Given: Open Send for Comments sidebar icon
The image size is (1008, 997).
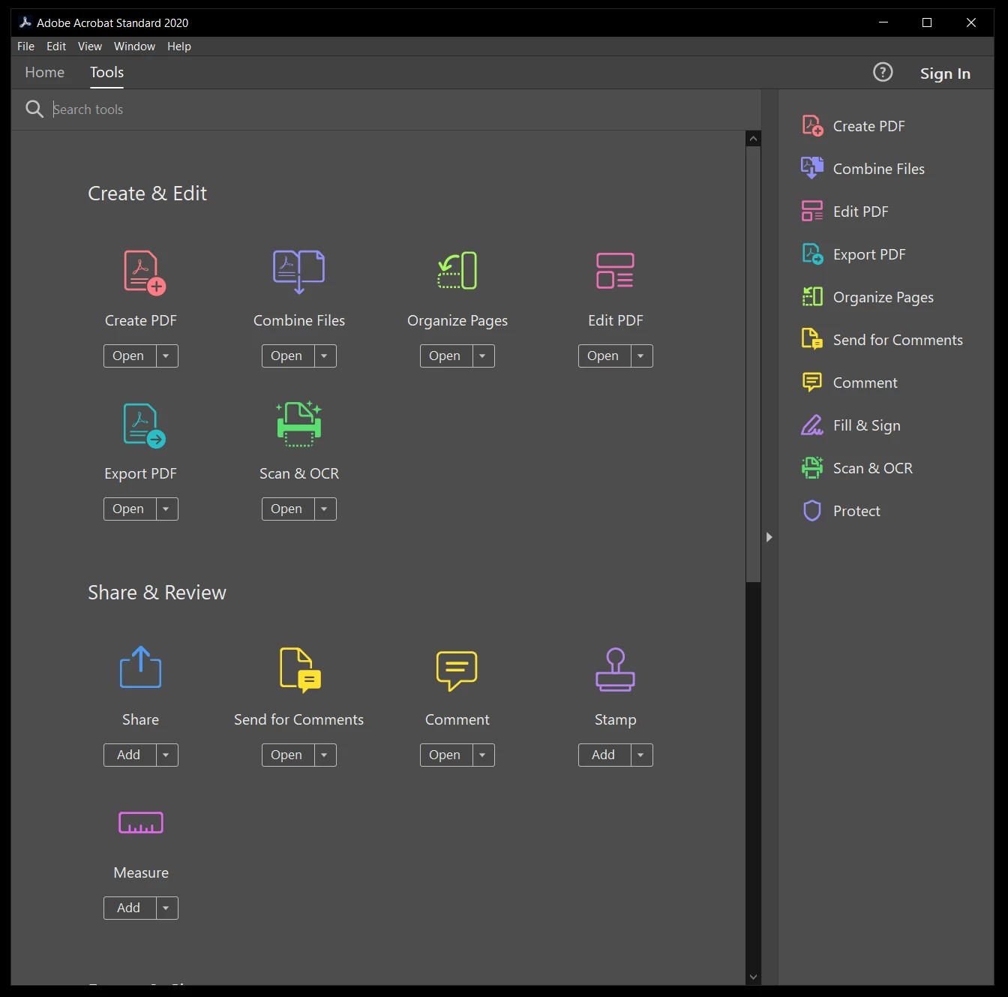Looking at the screenshot, I should point(812,339).
